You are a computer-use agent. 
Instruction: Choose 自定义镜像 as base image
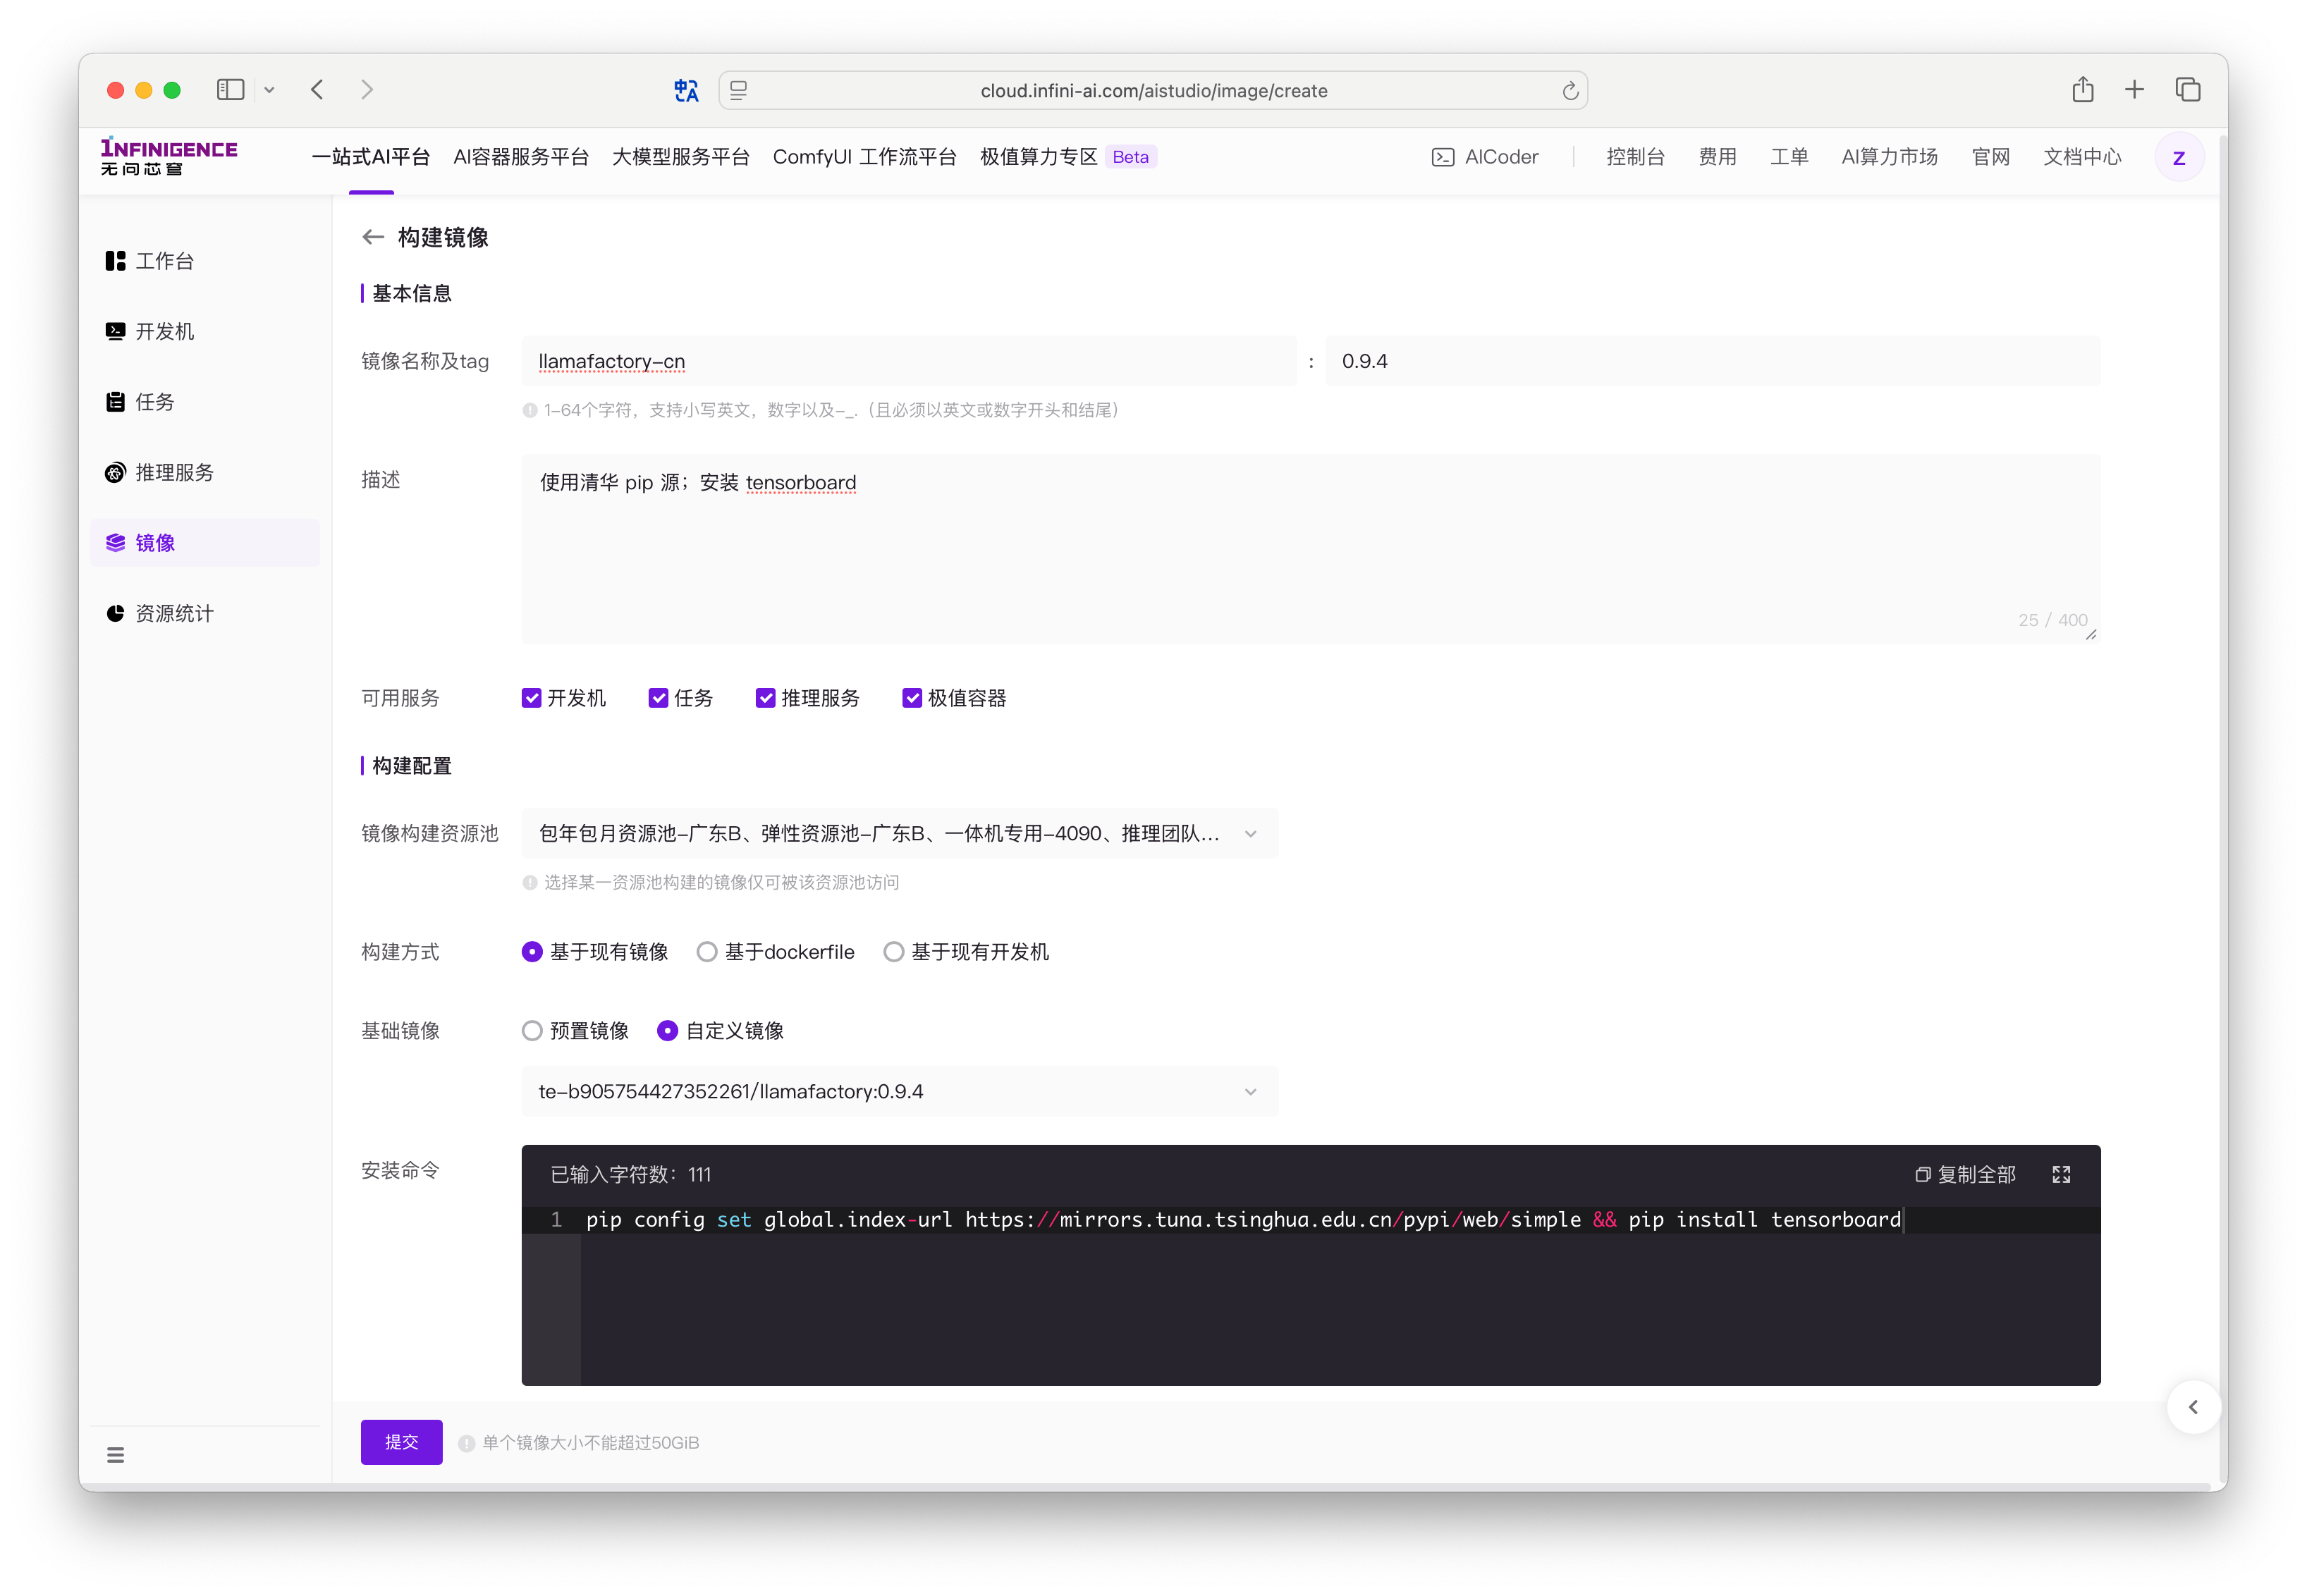pyautogui.click(x=667, y=1031)
